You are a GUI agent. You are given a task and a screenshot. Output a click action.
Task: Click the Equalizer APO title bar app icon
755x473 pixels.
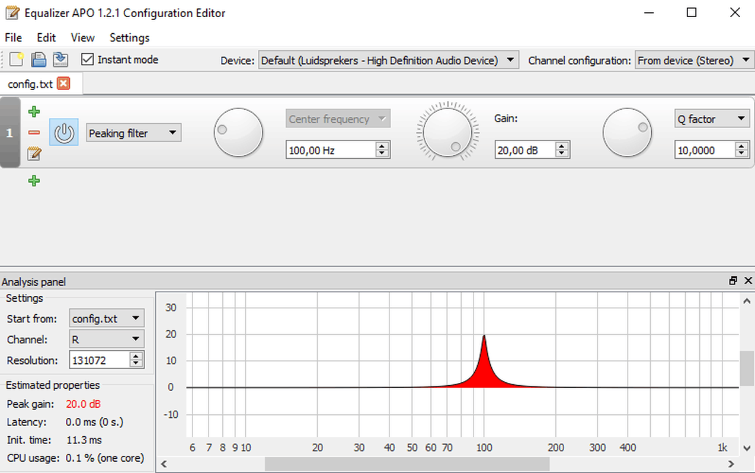(x=12, y=12)
